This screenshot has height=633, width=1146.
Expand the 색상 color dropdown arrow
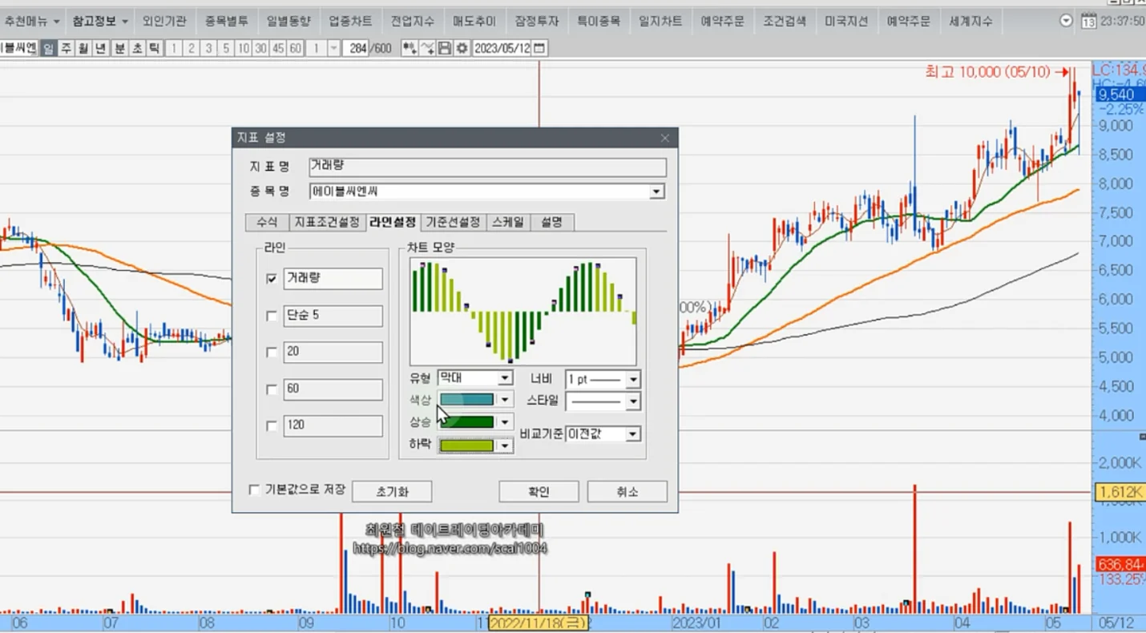pos(505,399)
